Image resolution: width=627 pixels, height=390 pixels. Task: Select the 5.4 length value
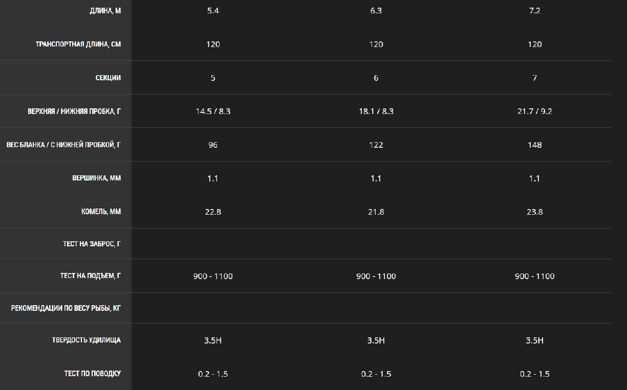(x=213, y=11)
